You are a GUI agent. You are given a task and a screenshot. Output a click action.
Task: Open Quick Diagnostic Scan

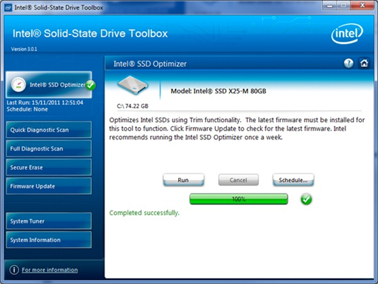point(49,130)
